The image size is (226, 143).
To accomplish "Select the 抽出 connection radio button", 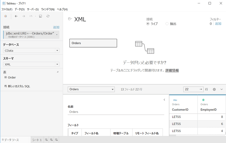I will 167,24.
